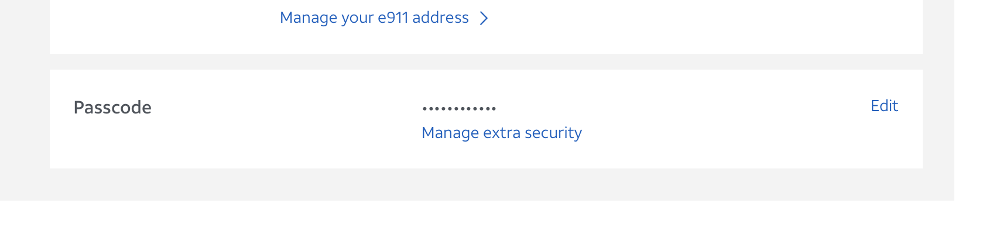Image resolution: width=1000 pixels, height=248 pixels.
Task: Click the hidden passcode value field
Action: tap(459, 109)
